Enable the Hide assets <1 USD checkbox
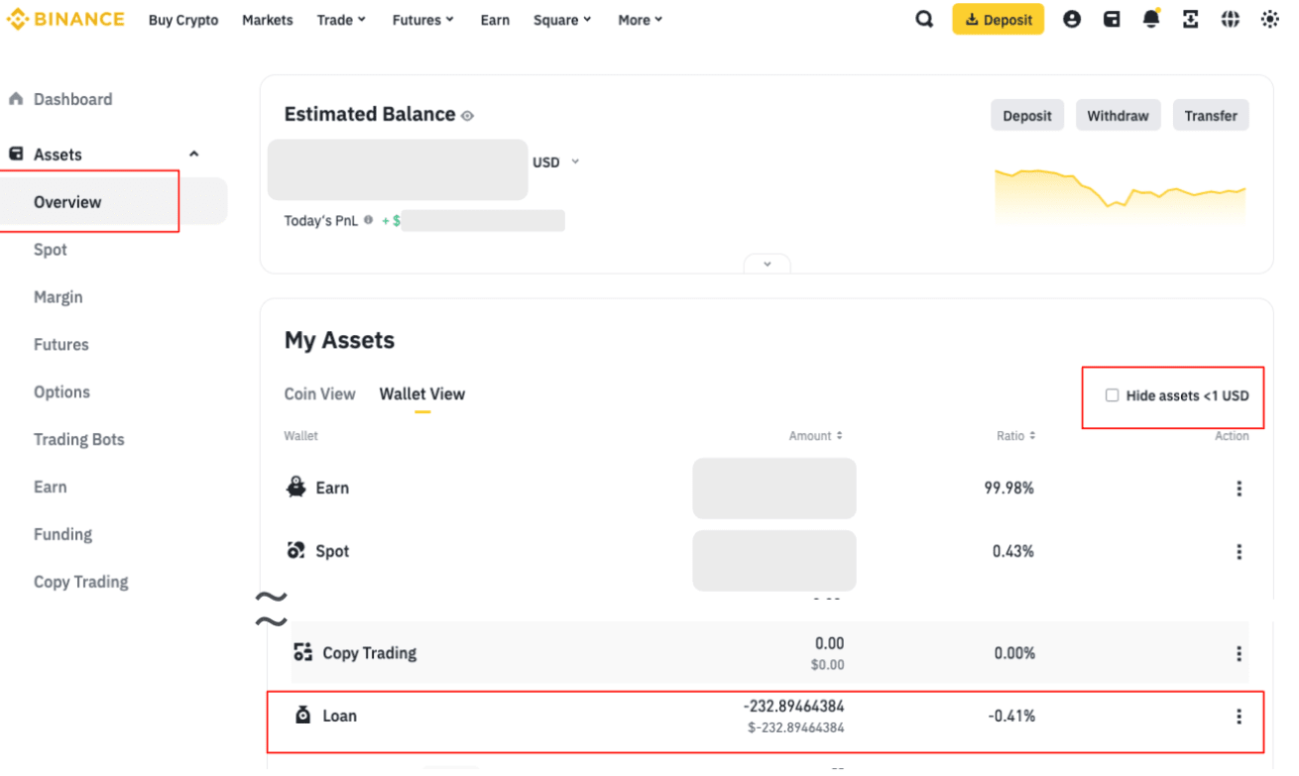1299x776 pixels. tap(1112, 395)
